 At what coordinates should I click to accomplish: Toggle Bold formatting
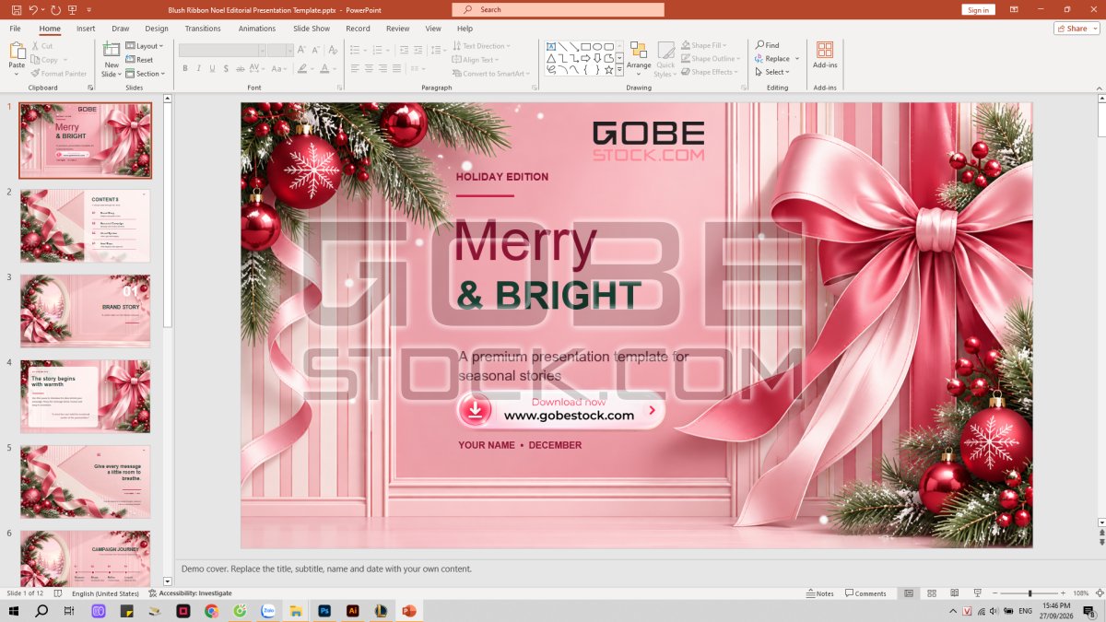tap(185, 68)
